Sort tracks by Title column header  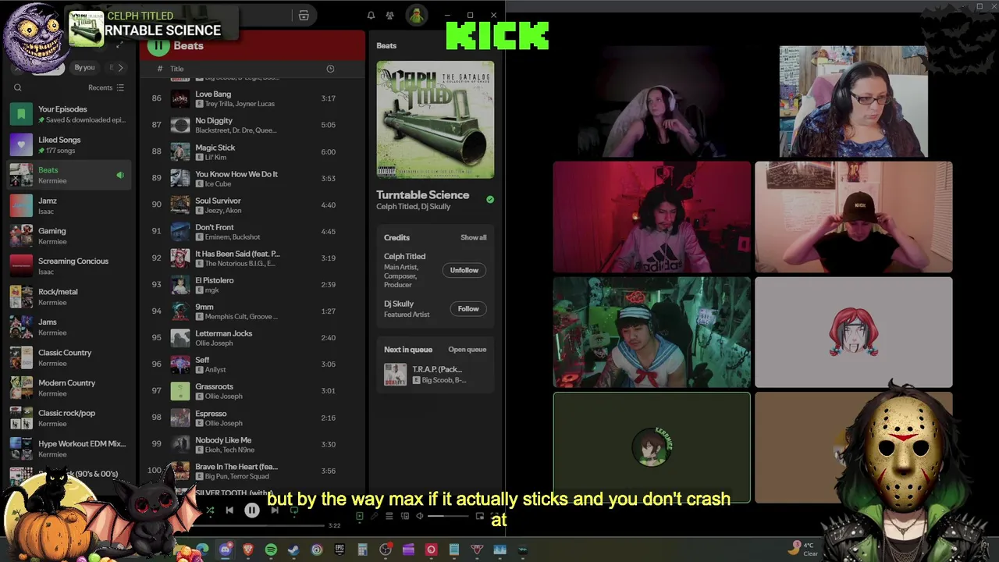pyautogui.click(x=177, y=69)
